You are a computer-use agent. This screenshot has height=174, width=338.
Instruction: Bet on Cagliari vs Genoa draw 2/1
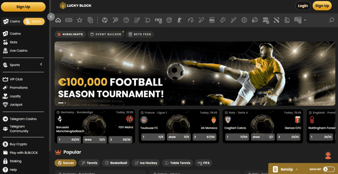click(263, 137)
